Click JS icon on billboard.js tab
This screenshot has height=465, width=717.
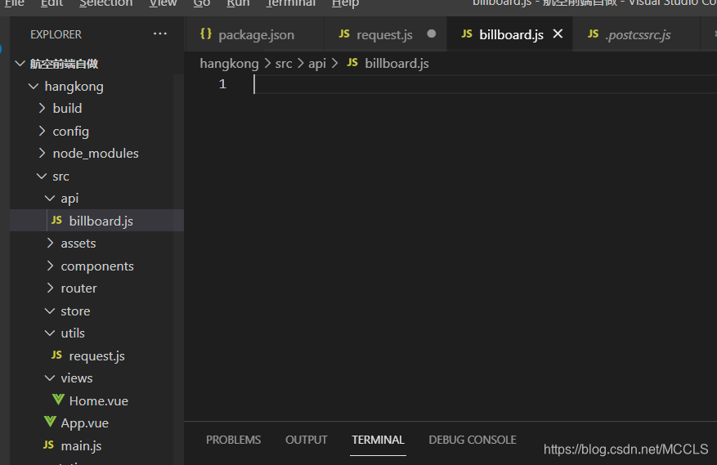466,34
